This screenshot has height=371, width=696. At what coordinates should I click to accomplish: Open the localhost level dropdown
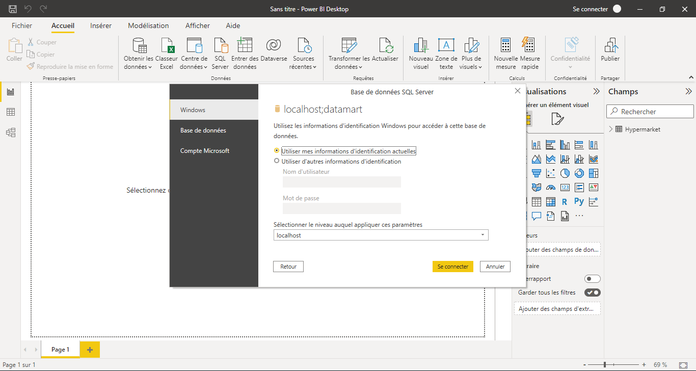(x=381, y=235)
